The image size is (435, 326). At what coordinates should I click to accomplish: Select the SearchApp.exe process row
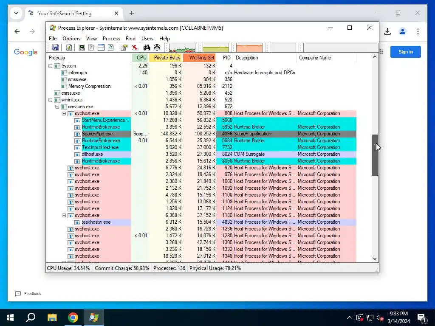[201, 134]
